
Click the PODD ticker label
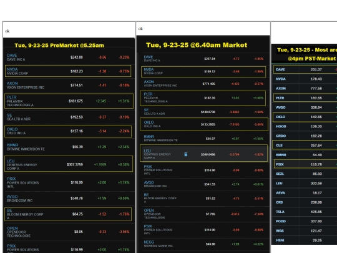(281, 221)
